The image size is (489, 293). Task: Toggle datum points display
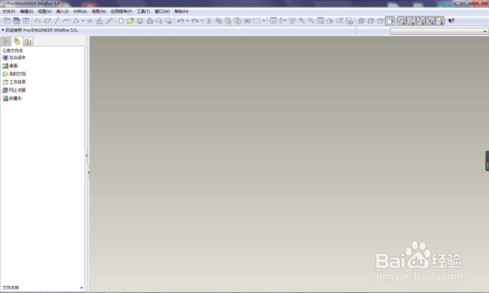[421, 21]
